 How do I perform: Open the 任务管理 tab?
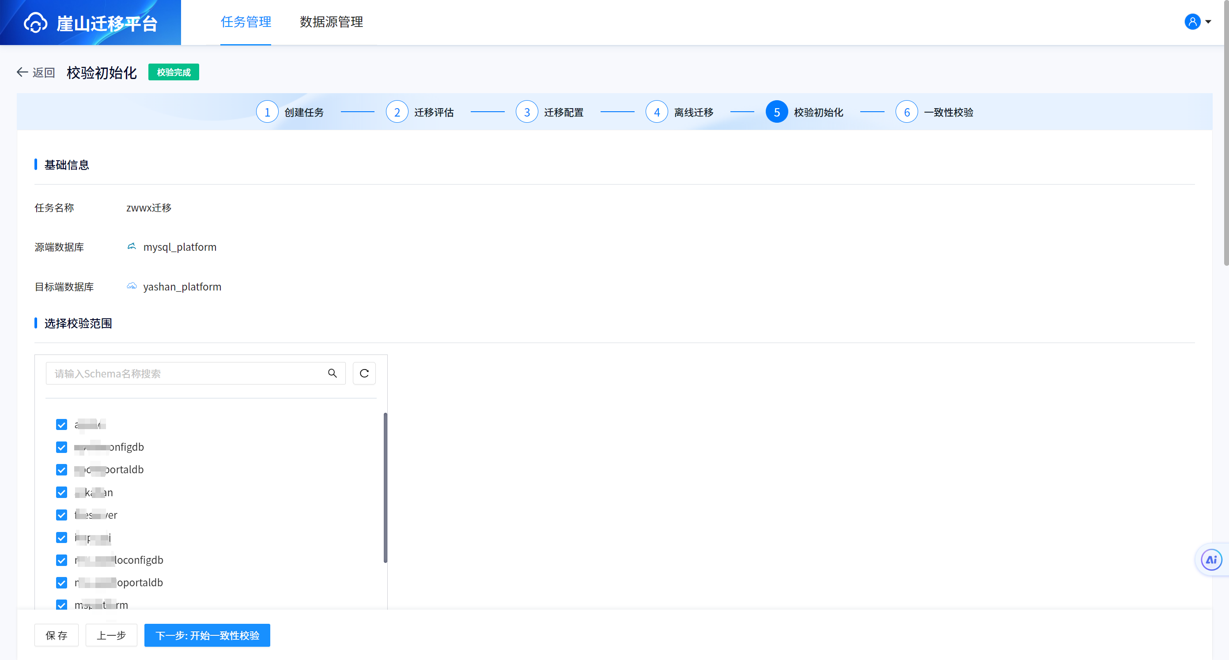click(246, 22)
